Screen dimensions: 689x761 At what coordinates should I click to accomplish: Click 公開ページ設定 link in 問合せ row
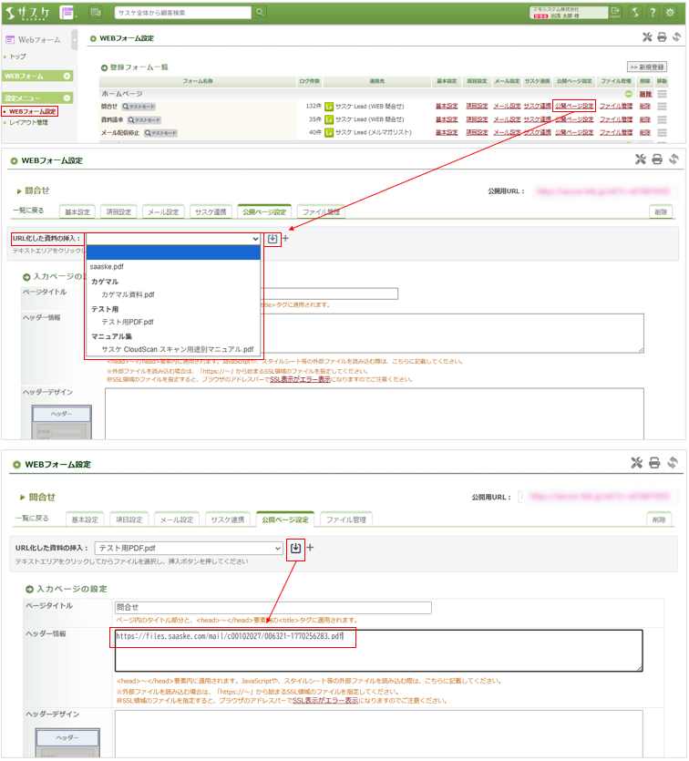pyautogui.click(x=574, y=106)
